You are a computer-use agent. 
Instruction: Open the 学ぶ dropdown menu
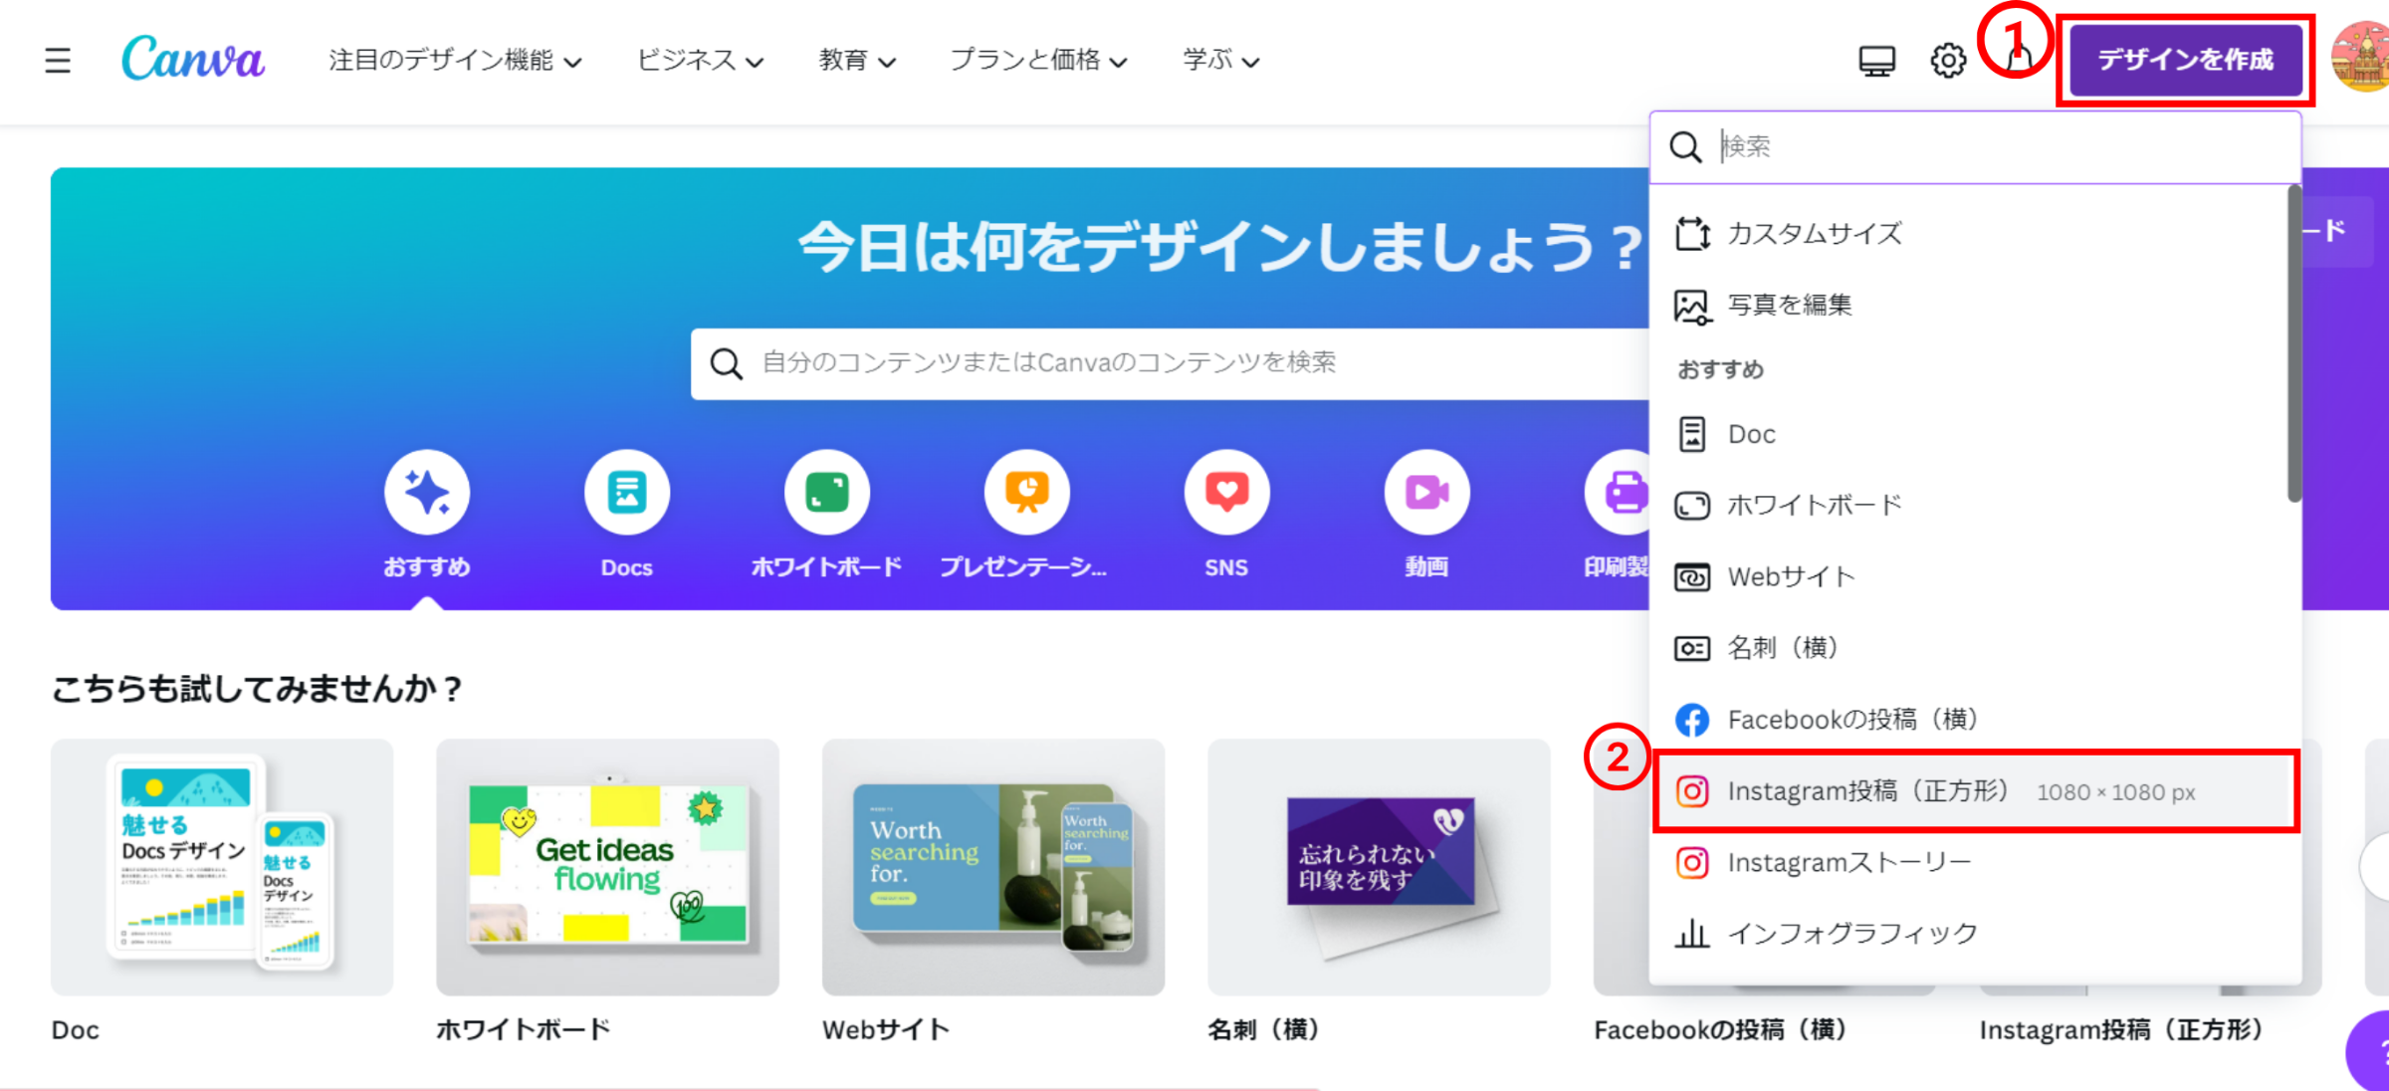pos(1220,61)
